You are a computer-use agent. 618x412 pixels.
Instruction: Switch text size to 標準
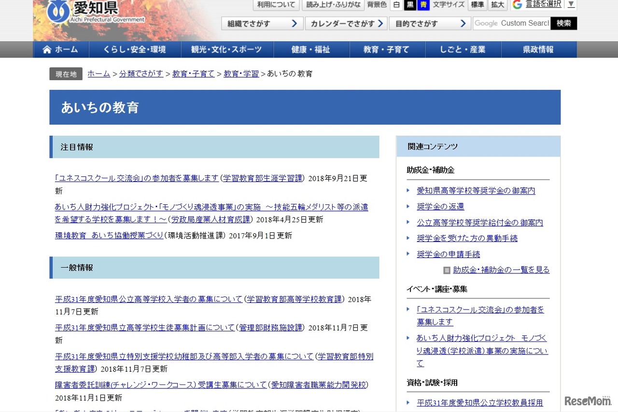point(477,5)
